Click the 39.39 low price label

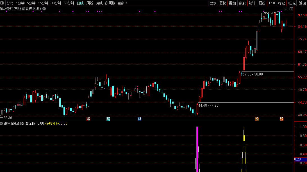[8, 118]
